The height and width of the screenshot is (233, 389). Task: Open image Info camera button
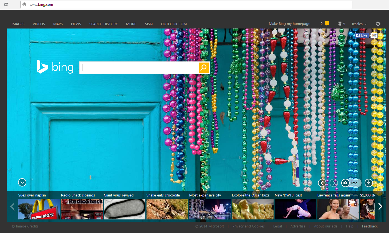[351, 183]
